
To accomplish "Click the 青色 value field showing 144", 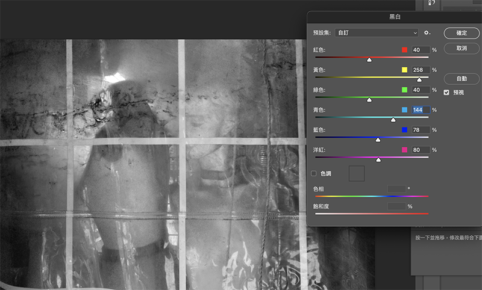I will (421, 110).
